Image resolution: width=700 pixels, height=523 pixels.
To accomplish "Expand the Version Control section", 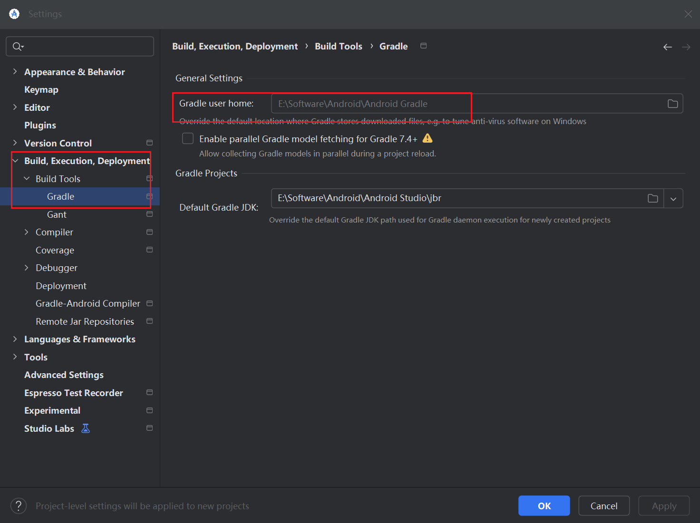I will (x=15, y=143).
